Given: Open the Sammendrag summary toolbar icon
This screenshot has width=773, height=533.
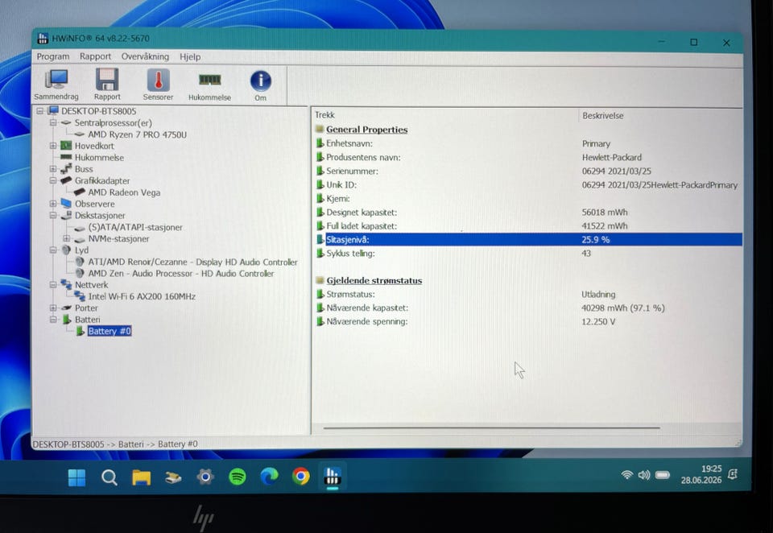Looking at the screenshot, I should click(56, 85).
